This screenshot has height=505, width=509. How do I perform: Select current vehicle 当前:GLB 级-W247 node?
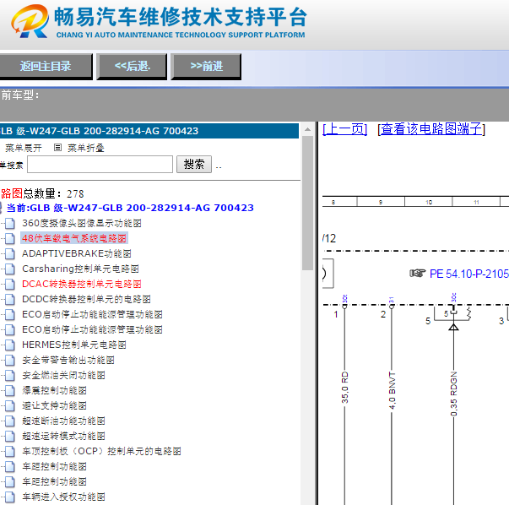[x=130, y=208]
